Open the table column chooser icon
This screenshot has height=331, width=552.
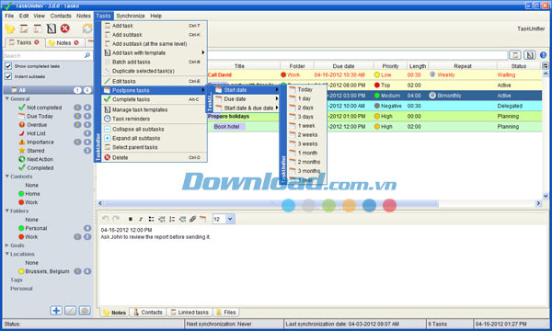546,66
